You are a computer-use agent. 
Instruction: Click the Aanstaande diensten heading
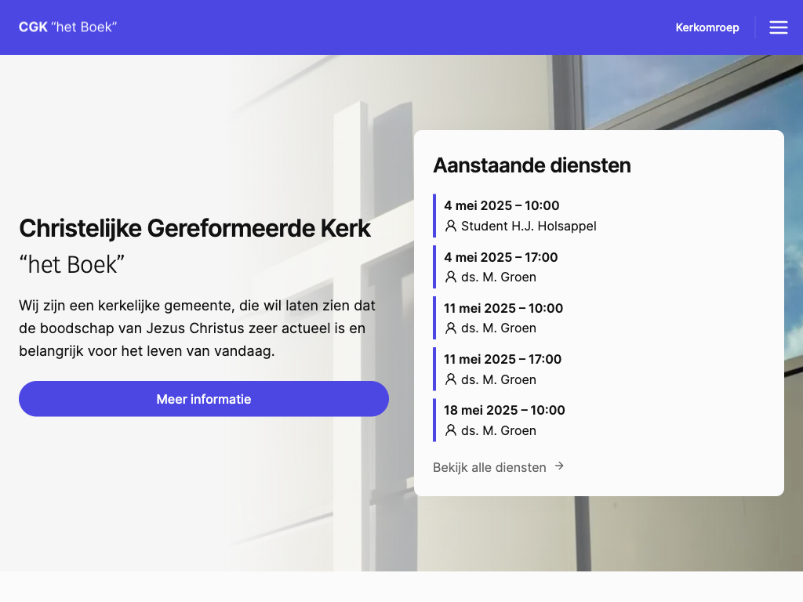tap(532, 165)
